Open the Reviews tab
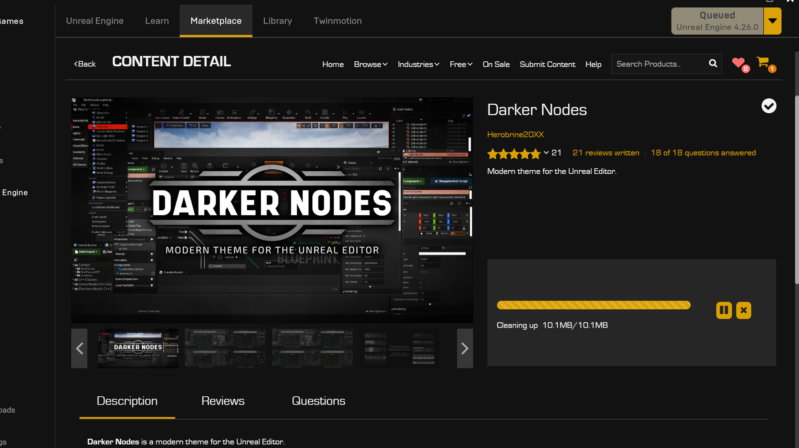The image size is (799, 448). [x=223, y=401]
